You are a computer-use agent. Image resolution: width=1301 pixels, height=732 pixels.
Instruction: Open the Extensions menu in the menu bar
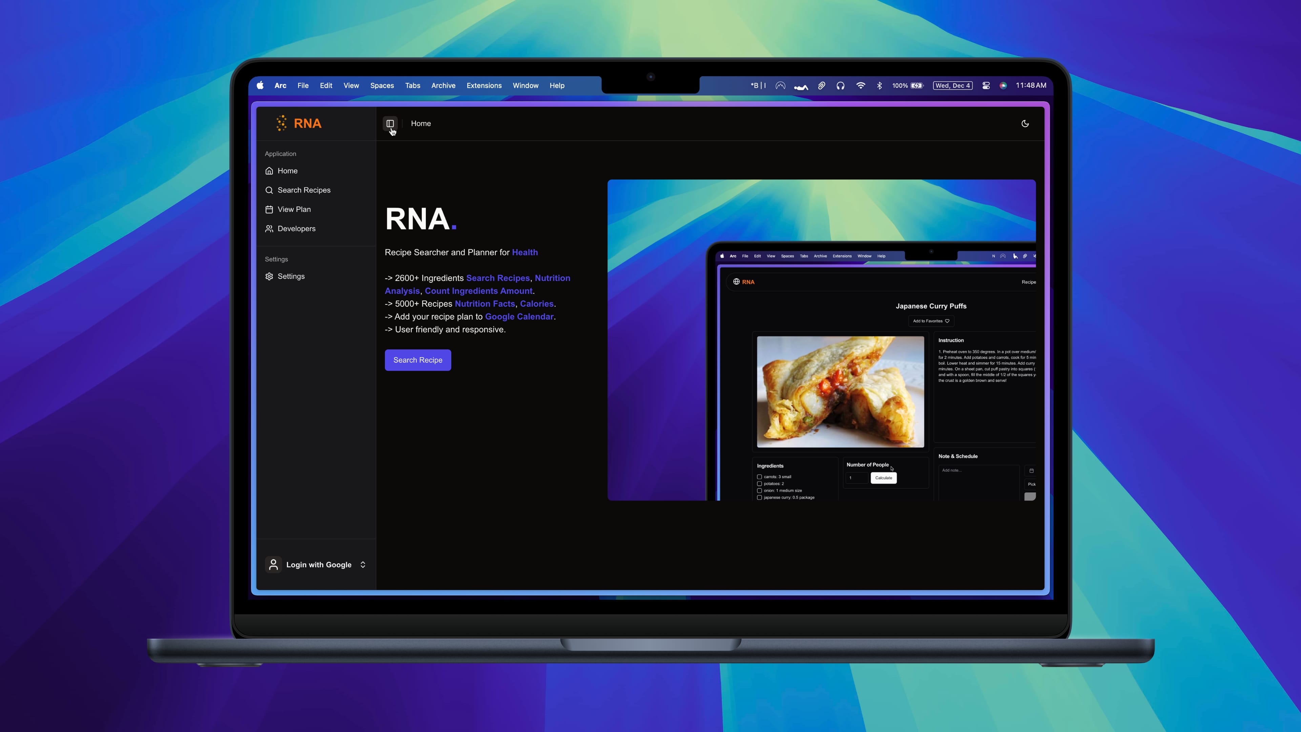click(x=484, y=85)
